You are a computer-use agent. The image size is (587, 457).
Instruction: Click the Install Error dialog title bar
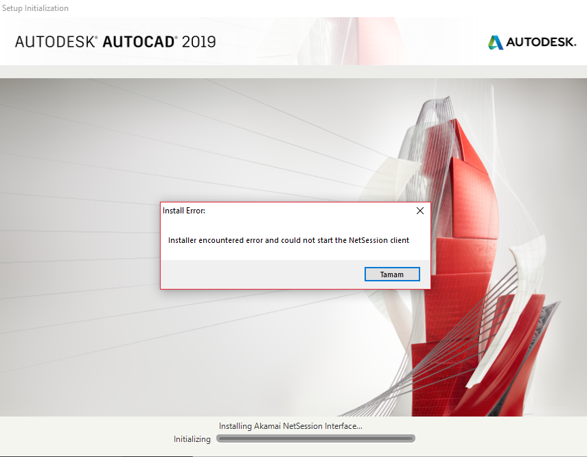(275, 211)
